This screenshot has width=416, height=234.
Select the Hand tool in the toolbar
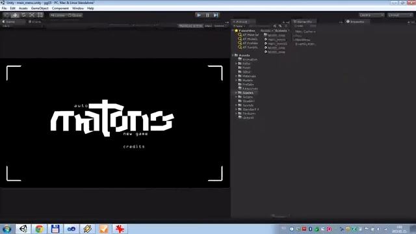(x=7, y=15)
